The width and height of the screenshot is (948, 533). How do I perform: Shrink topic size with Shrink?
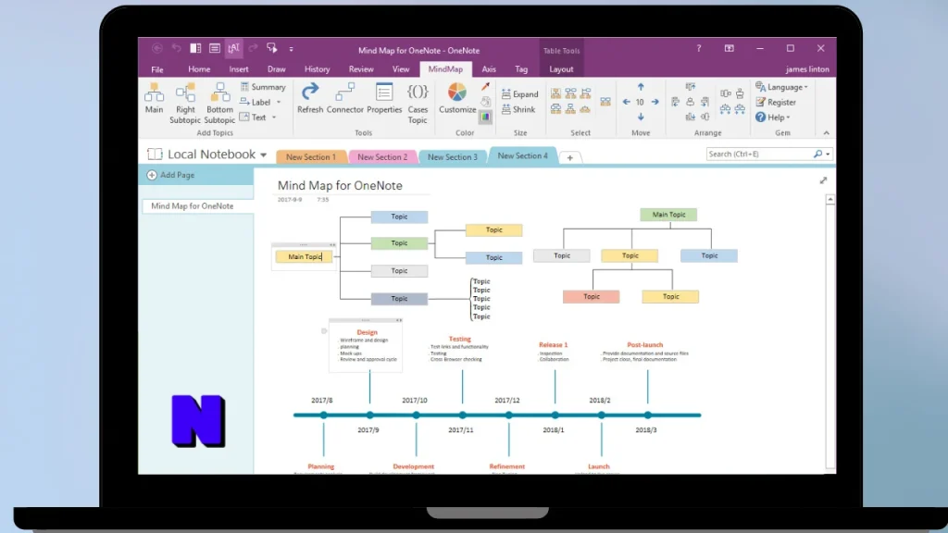click(518, 109)
